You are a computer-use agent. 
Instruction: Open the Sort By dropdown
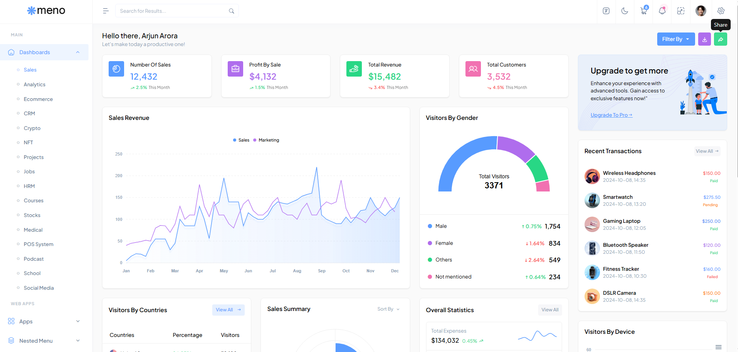(388, 309)
